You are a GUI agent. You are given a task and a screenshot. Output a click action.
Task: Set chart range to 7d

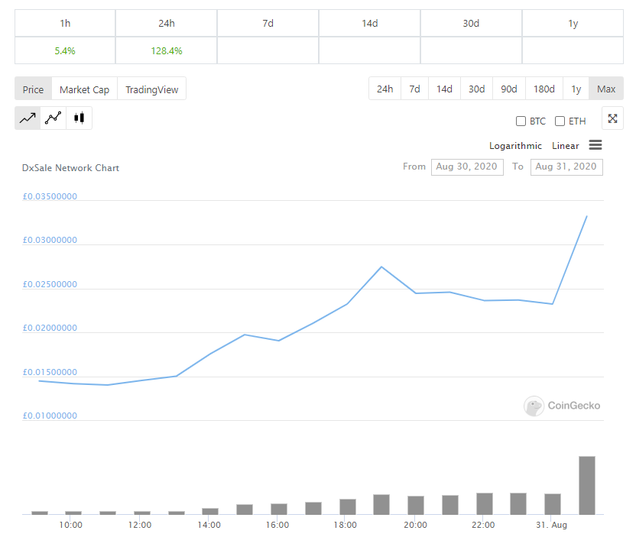point(414,89)
